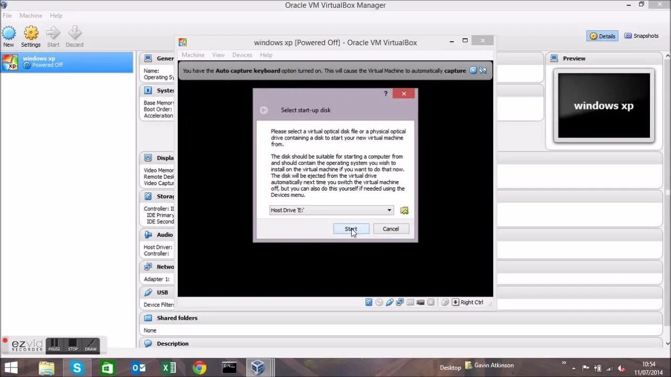
Task: Click the Audio section speaker icon
Action: click(x=148, y=235)
